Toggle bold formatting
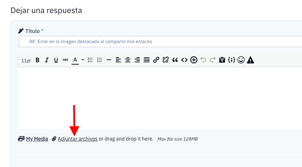The height and width of the screenshot is (167, 302). tap(37, 60)
